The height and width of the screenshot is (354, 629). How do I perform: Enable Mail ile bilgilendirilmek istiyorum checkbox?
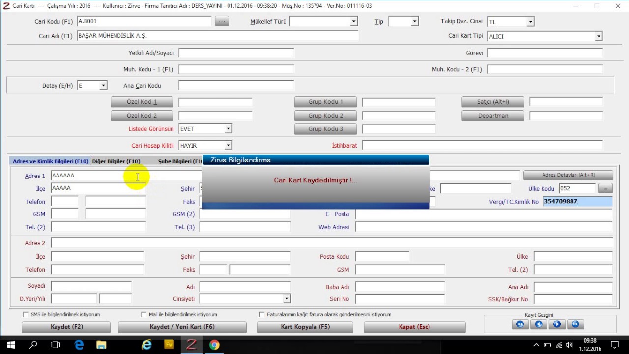pyautogui.click(x=144, y=314)
